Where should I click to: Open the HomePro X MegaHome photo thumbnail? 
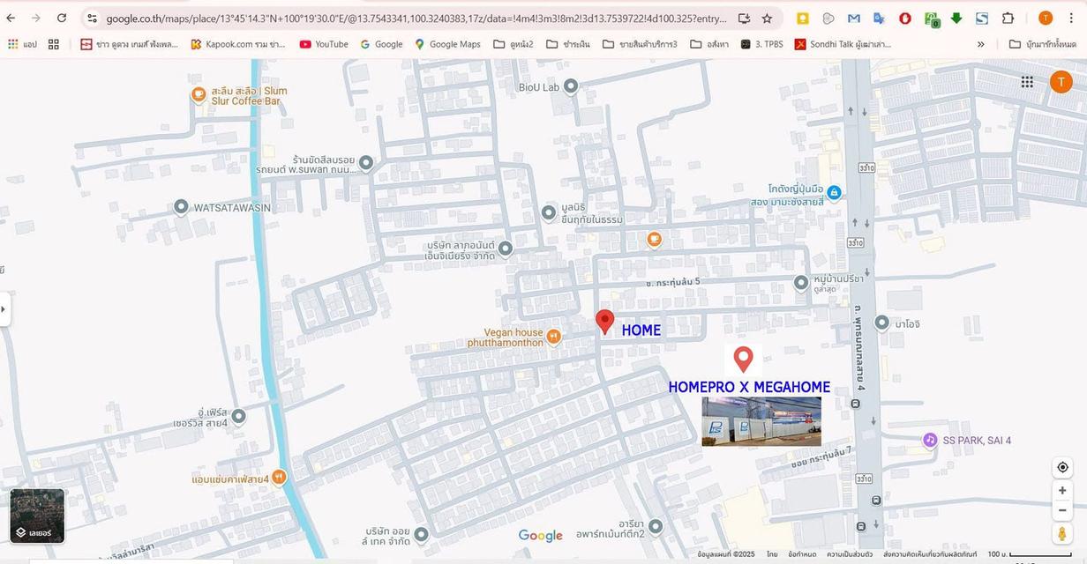(x=761, y=421)
